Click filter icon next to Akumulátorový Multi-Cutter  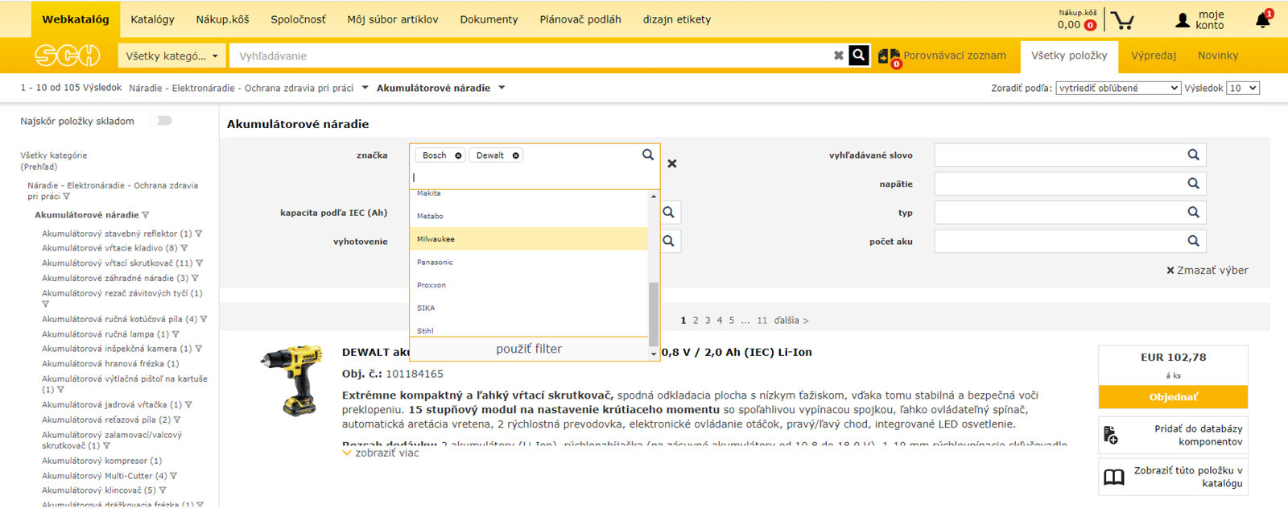click(174, 476)
